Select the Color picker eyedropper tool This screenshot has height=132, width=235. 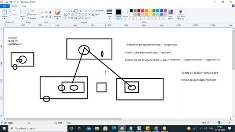[x=46, y=17]
